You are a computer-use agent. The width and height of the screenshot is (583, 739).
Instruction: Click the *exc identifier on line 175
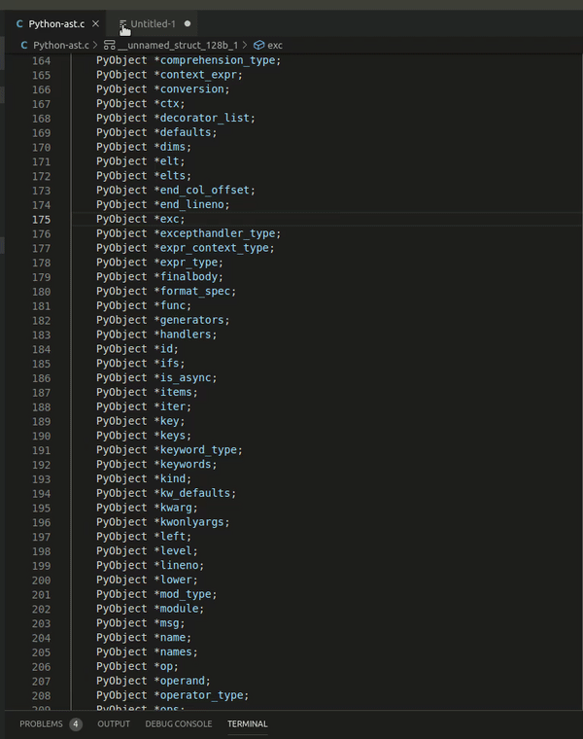169,219
